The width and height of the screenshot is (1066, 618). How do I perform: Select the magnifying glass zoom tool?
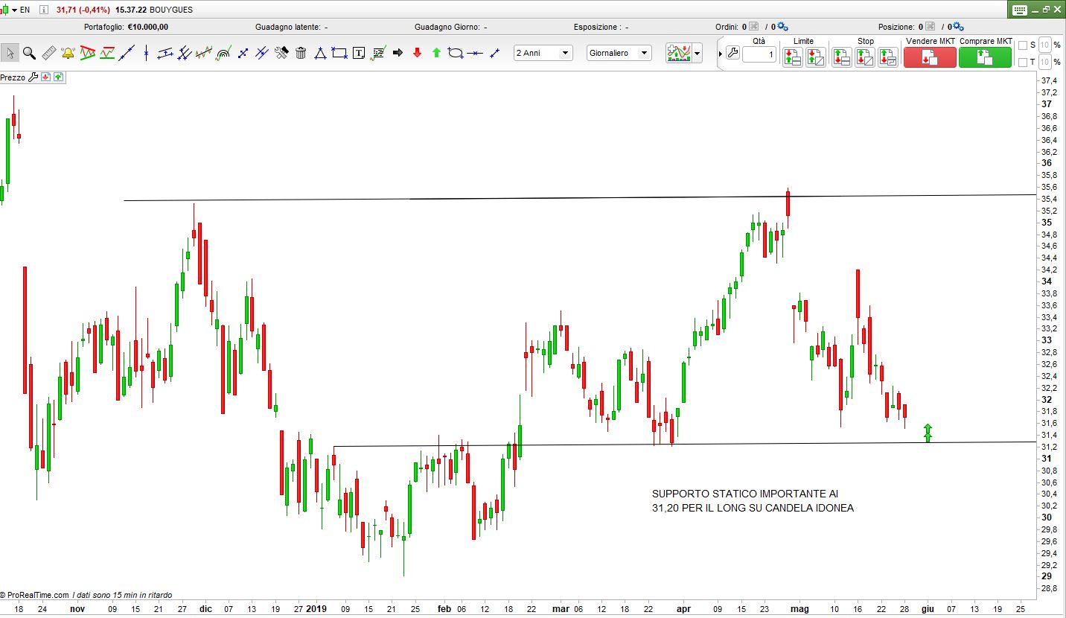[x=29, y=53]
